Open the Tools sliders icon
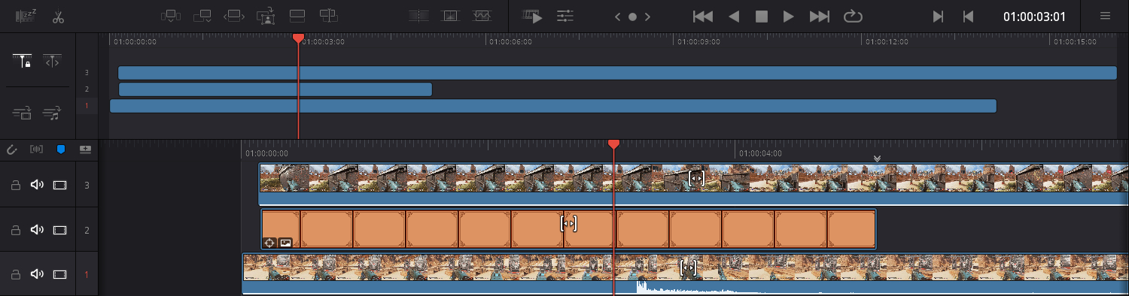The image size is (1129, 296). (x=565, y=16)
